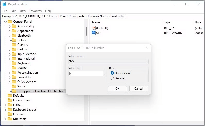Open the View menu
The height and width of the screenshot is (126, 205).
[x=22, y=11]
